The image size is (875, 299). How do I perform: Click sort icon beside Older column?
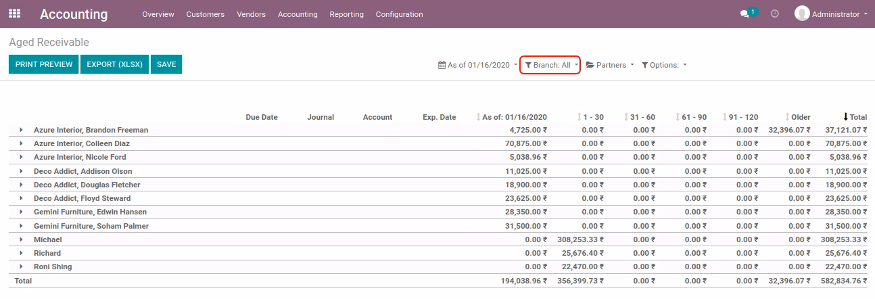(x=788, y=117)
